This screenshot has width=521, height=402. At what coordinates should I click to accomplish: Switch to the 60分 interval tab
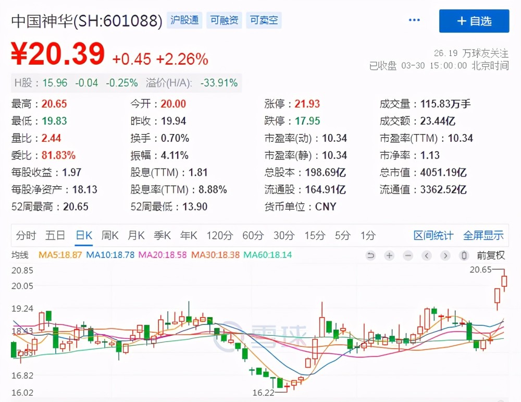point(253,236)
